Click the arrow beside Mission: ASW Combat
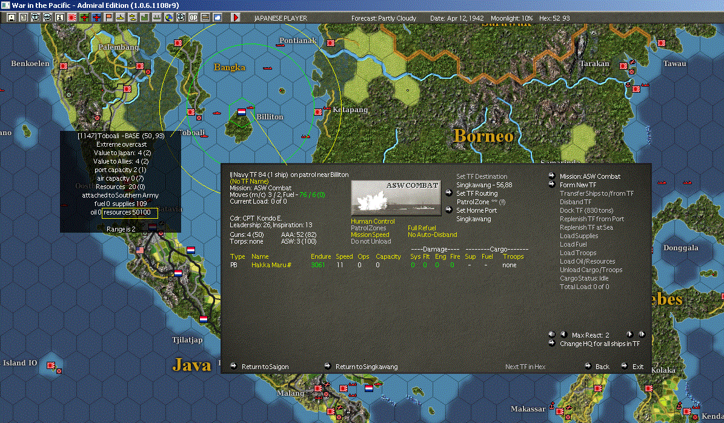The height and width of the screenshot is (423, 724). click(x=552, y=176)
